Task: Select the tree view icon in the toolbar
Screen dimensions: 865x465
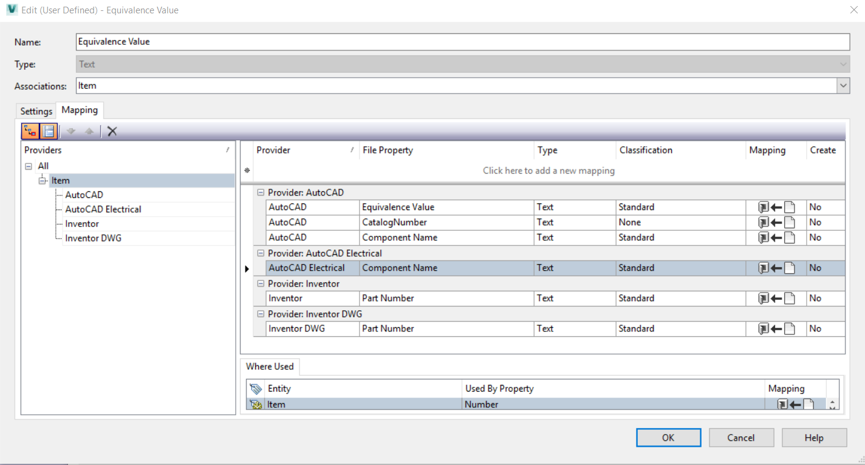Action: pyautogui.click(x=30, y=131)
